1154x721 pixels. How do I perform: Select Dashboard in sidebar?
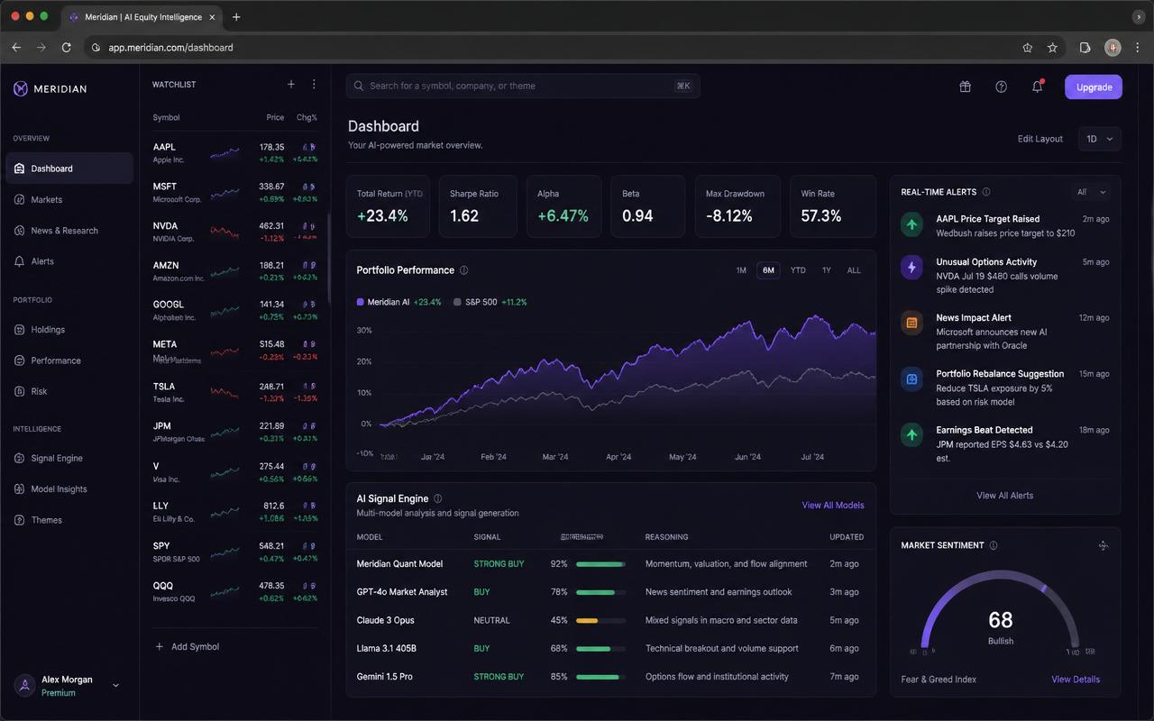pyautogui.click(x=69, y=169)
